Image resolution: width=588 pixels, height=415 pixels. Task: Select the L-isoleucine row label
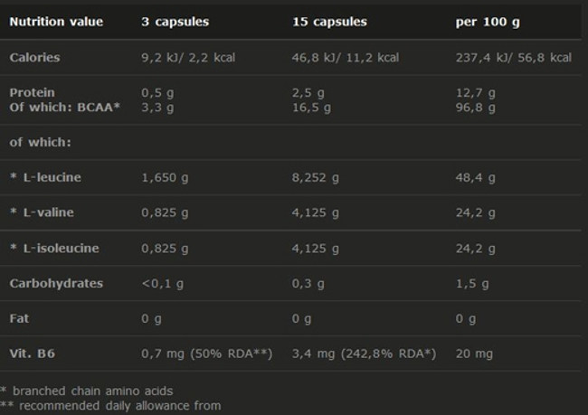[54, 248]
